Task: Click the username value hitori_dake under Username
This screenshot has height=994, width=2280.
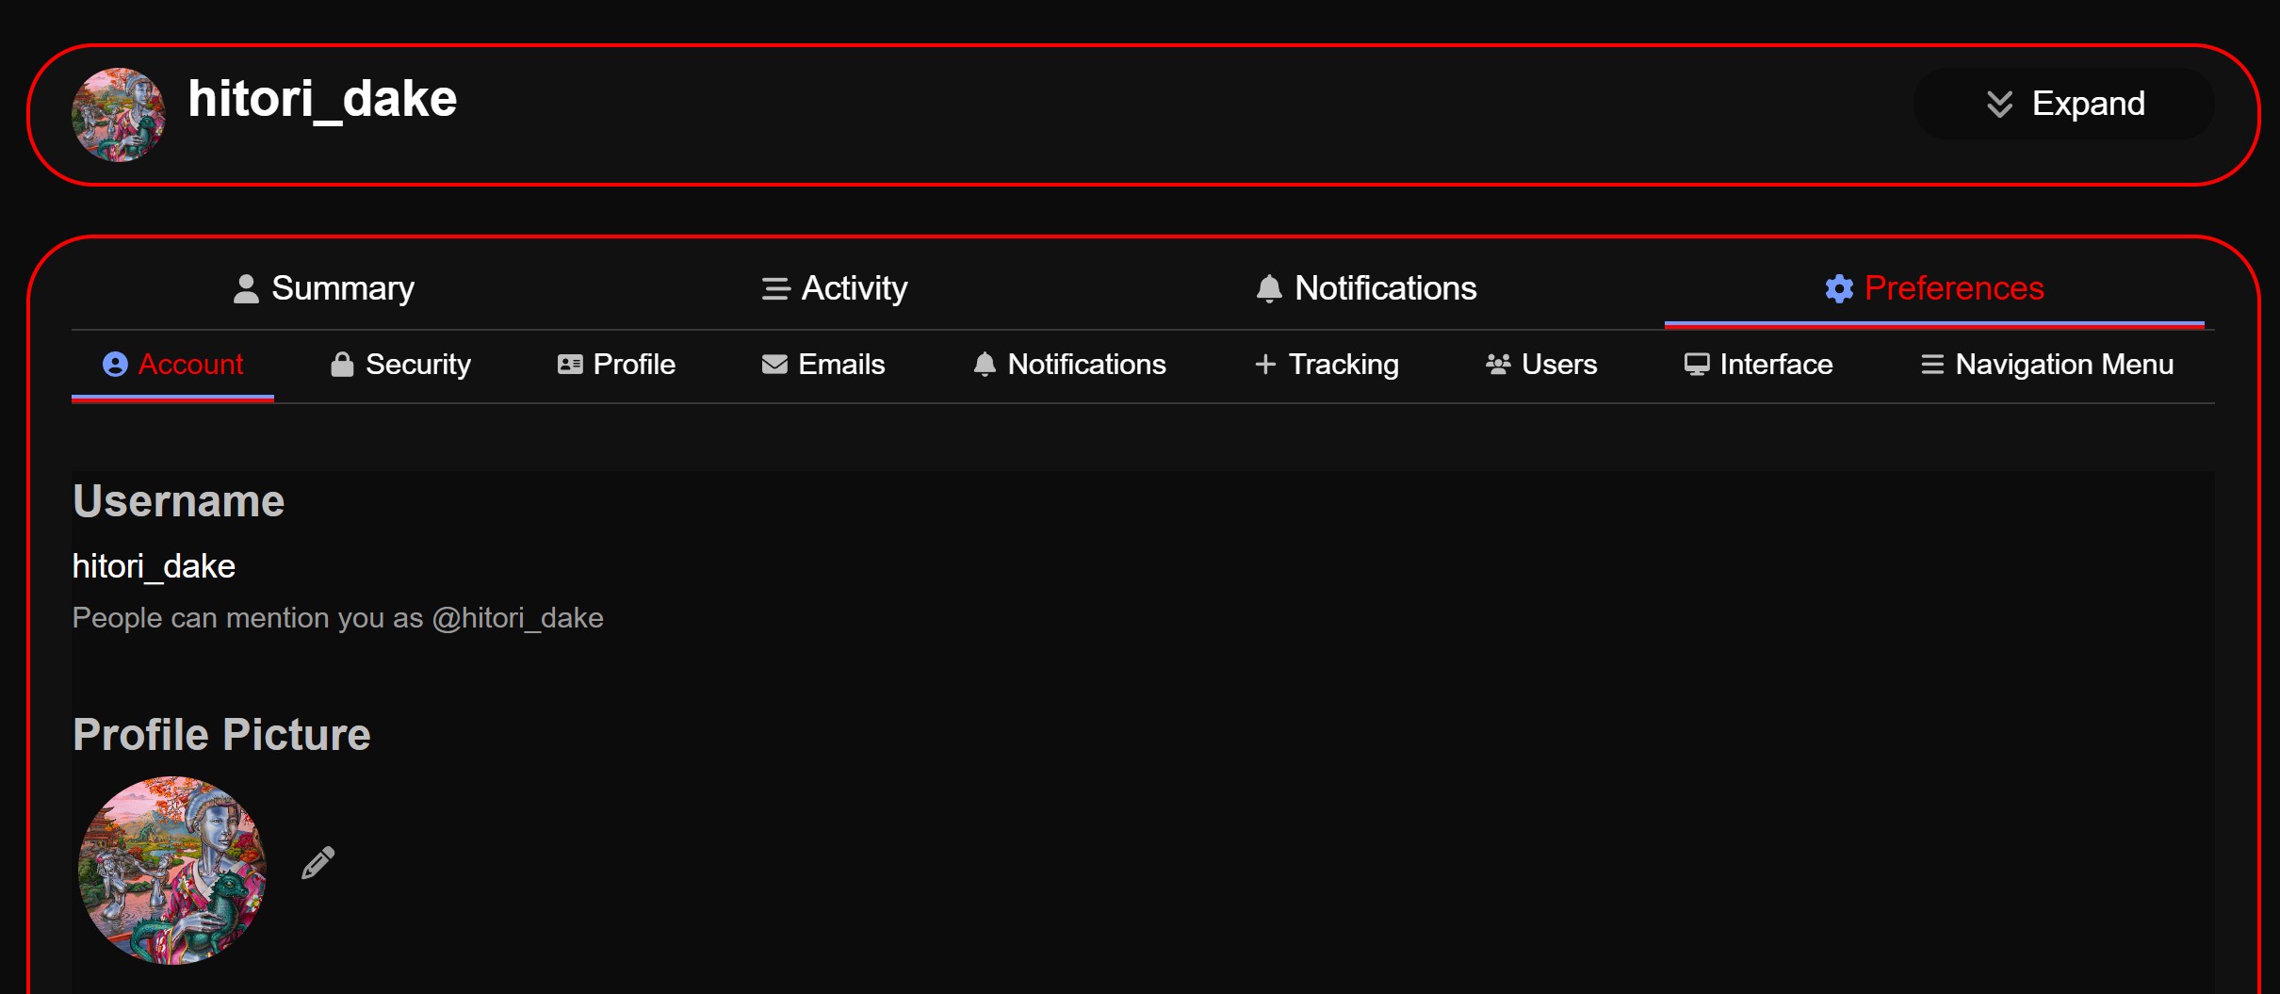Action: pyautogui.click(x=154, y=566)
